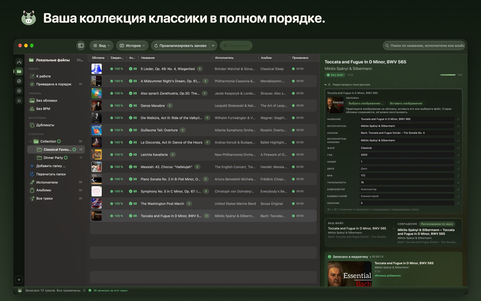Click the 'Проанализировать заново' button
This screenshot has width=481, height=301.
[180, 45]
